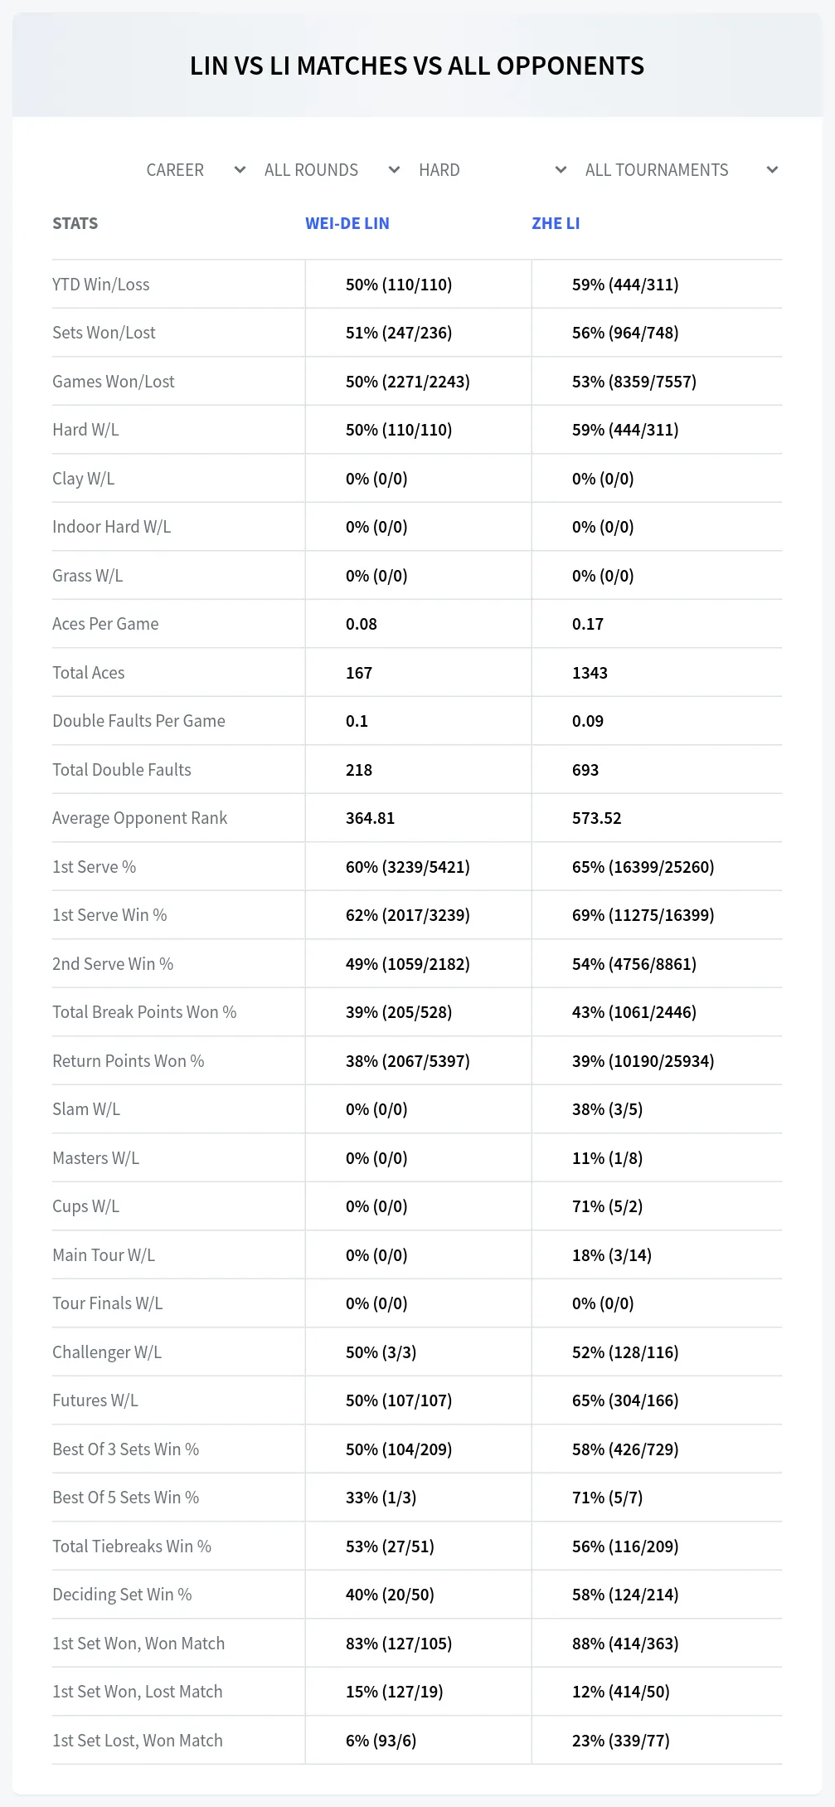
Task: Click the STATS column header
Action: point(75,223)
